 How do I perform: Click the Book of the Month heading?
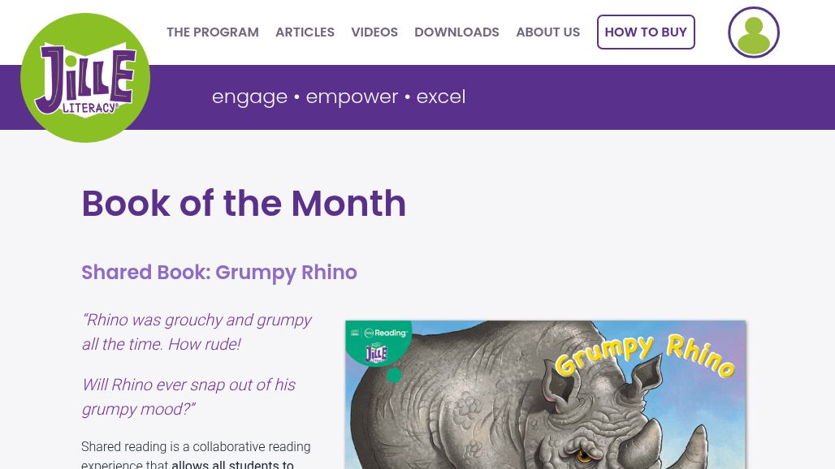(x=244, y=204)
